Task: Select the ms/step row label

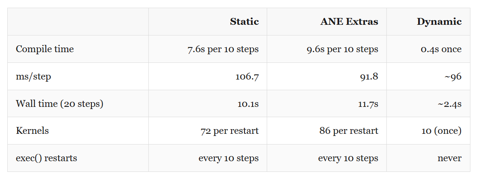Action: click(33, 77)
